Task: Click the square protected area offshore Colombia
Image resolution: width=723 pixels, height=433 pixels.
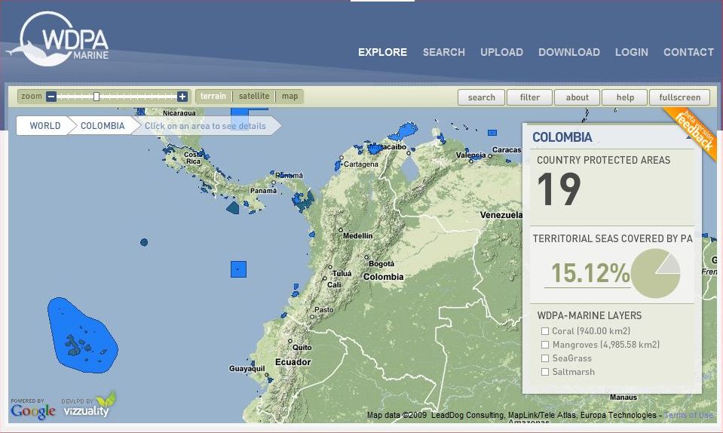Action: (238, 269)
